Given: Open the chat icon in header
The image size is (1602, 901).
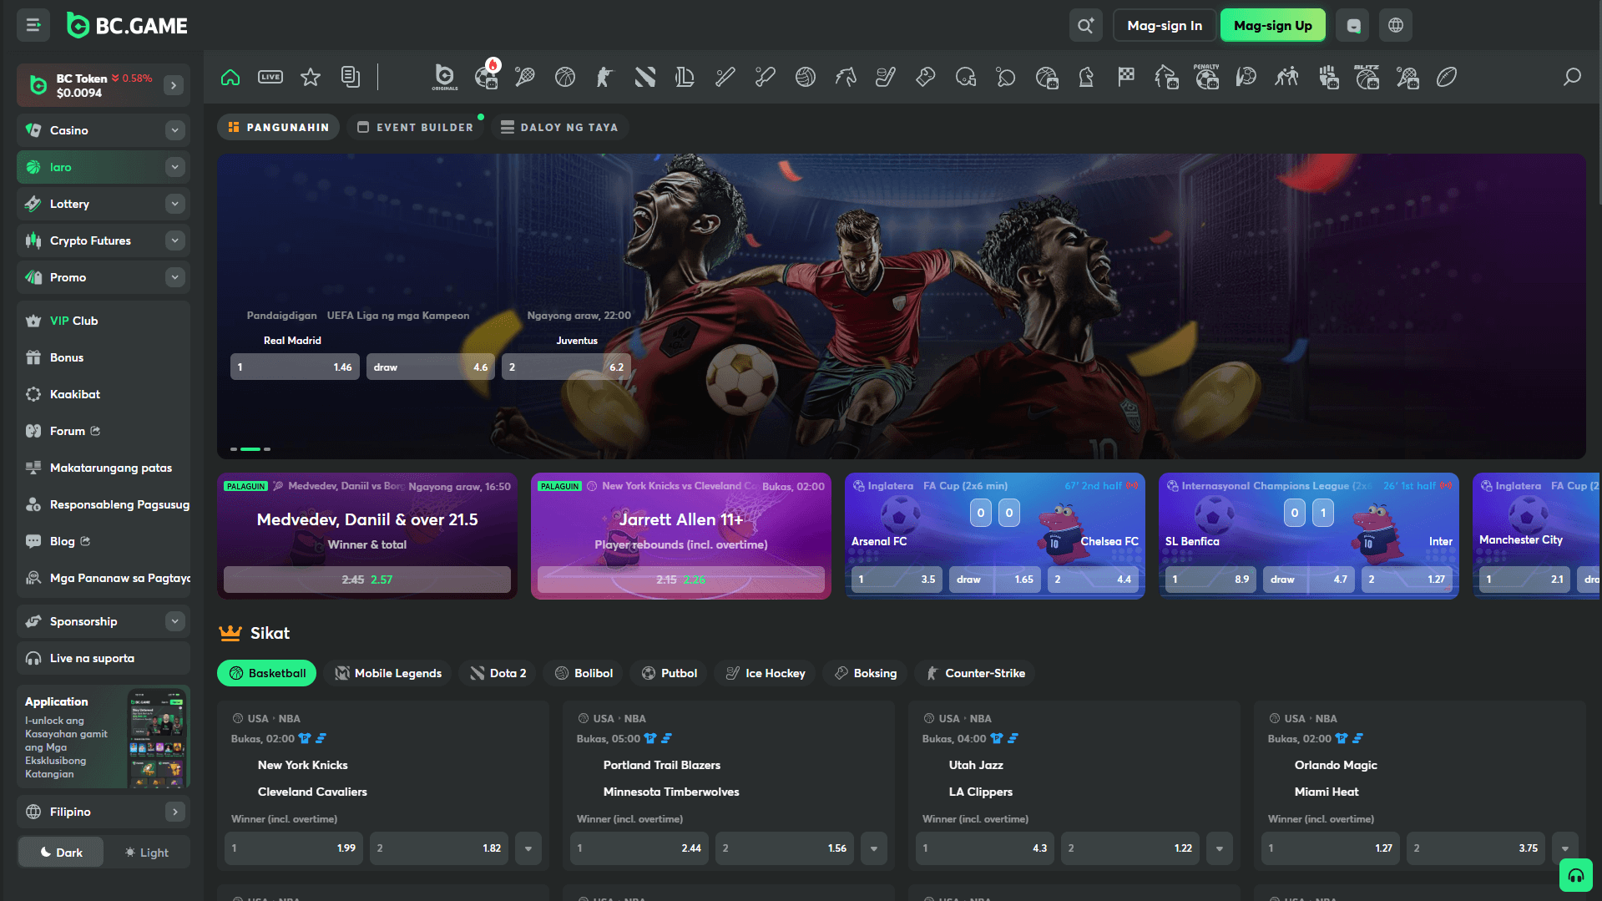Looking at the screenshot, I should click(x=1353, y=25).
